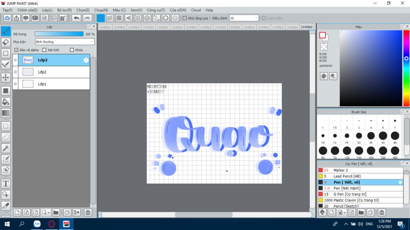Image resolution: width=410 pixels, height=230 pixels.
Task: Open the Công cụ(T) menu
Action: [x=156, y=10]
